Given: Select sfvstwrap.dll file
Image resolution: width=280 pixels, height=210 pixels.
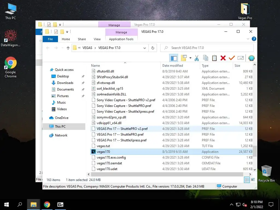Looking at the screenshot, I should (171, 83).
